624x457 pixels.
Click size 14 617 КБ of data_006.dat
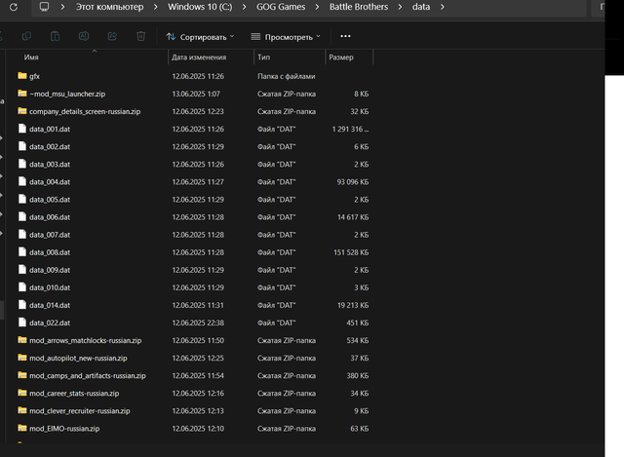(x=353, y=217)
